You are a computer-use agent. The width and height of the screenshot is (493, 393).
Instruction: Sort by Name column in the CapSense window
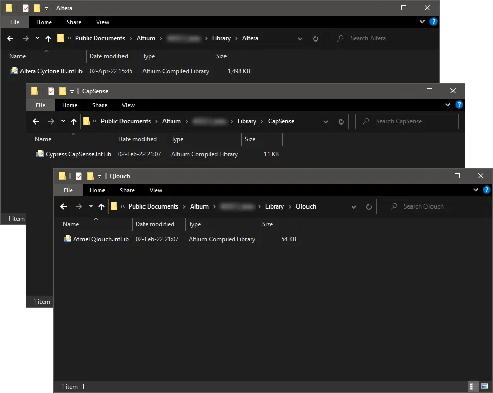pyautogui.click(x=73, y=139)
